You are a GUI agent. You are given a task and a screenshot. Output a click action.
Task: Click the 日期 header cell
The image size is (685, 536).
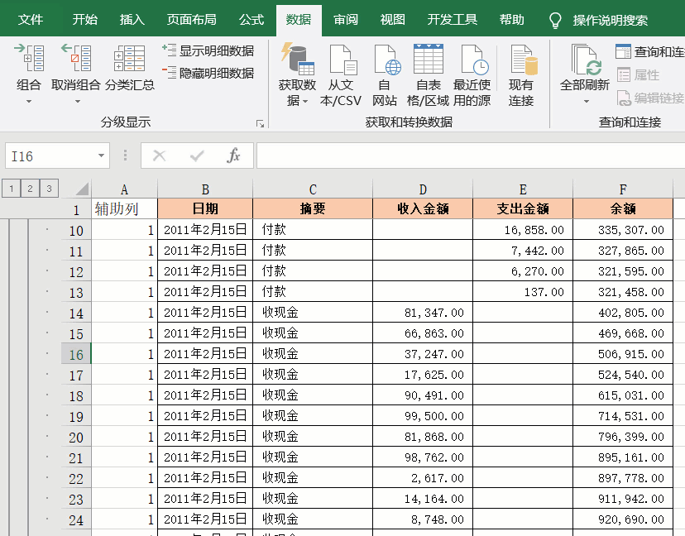point(205,208)
